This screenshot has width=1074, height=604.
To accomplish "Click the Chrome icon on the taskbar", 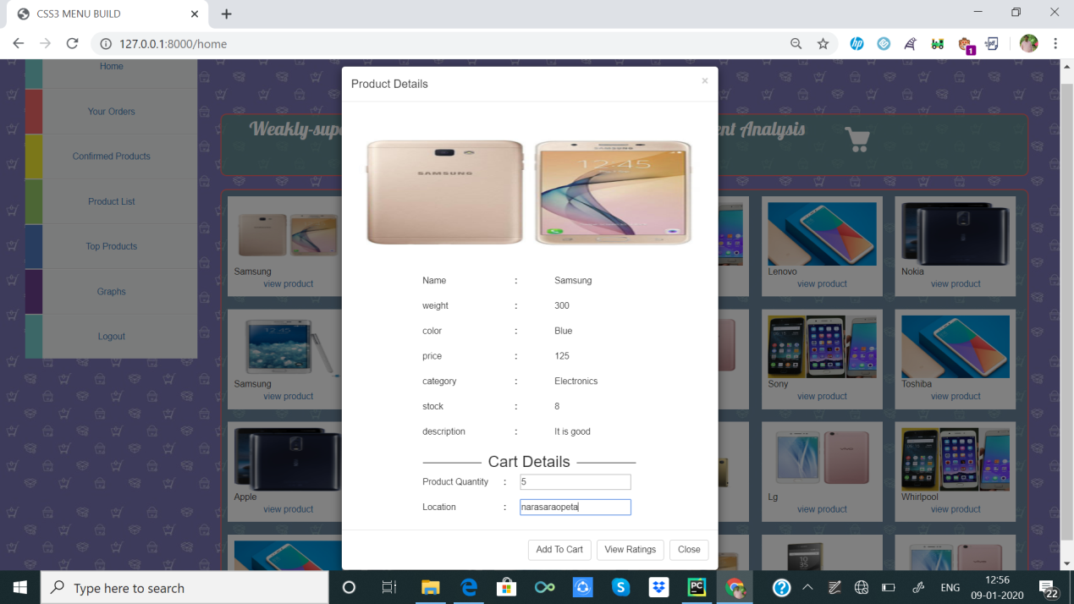I will click(735, 587).
